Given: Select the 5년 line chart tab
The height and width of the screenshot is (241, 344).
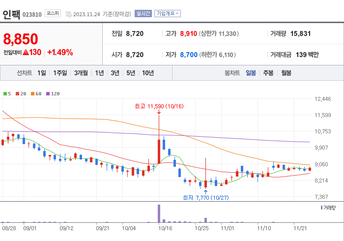Looking at the screenshot, I should point(131,73).
